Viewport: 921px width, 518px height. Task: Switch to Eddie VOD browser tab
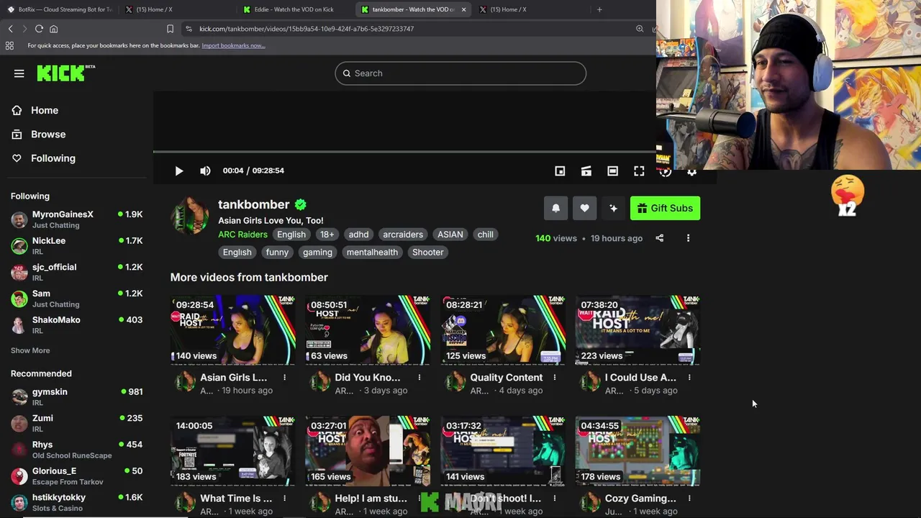(x=295, y=9)
